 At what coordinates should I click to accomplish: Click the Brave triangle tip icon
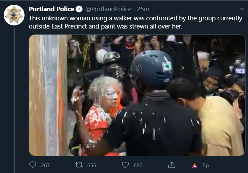pyautogui.click(x=195, y=166)
